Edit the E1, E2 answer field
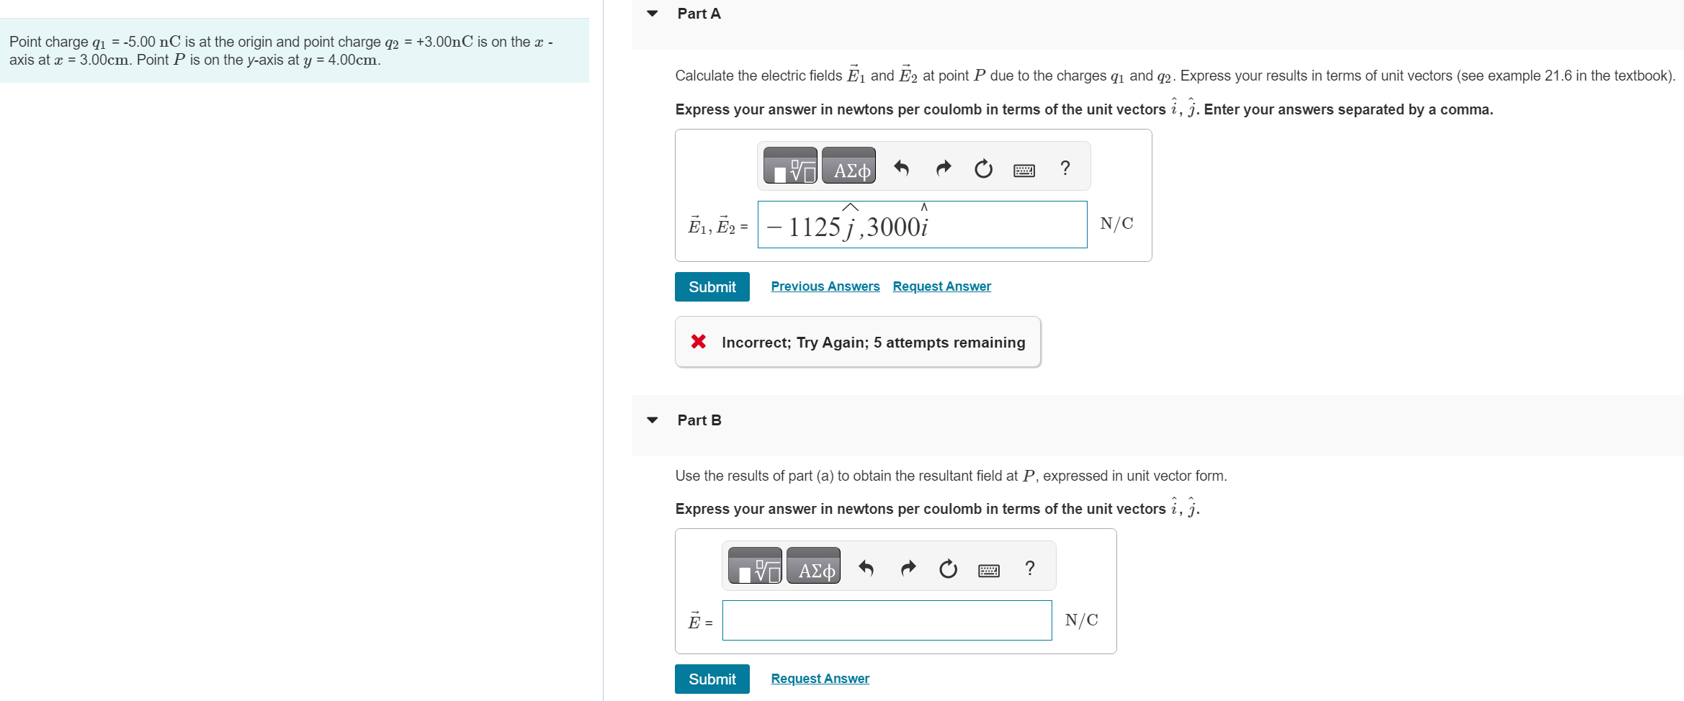The width and height of the screenshot is (1684, 701). click(923, 225)
